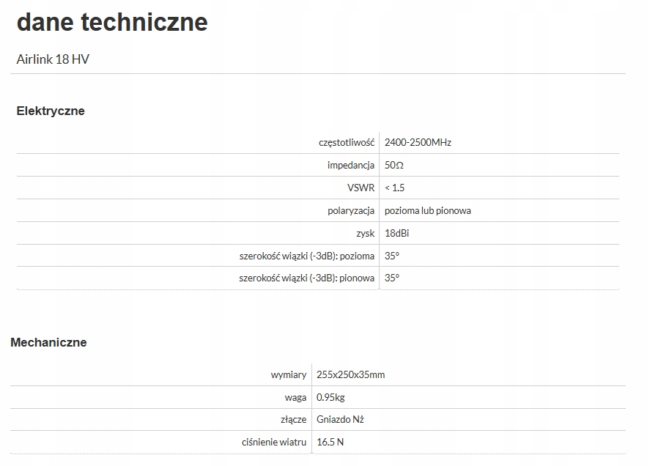
Task: Select the '< 1.5' VSWR value
Action: coord(395,188)
